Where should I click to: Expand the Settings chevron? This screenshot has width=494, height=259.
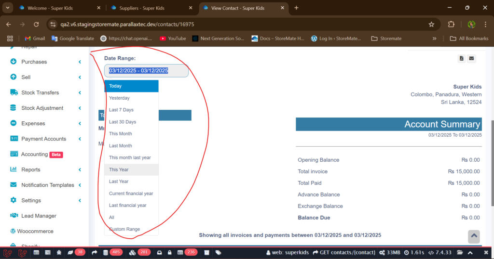(80, 201)
